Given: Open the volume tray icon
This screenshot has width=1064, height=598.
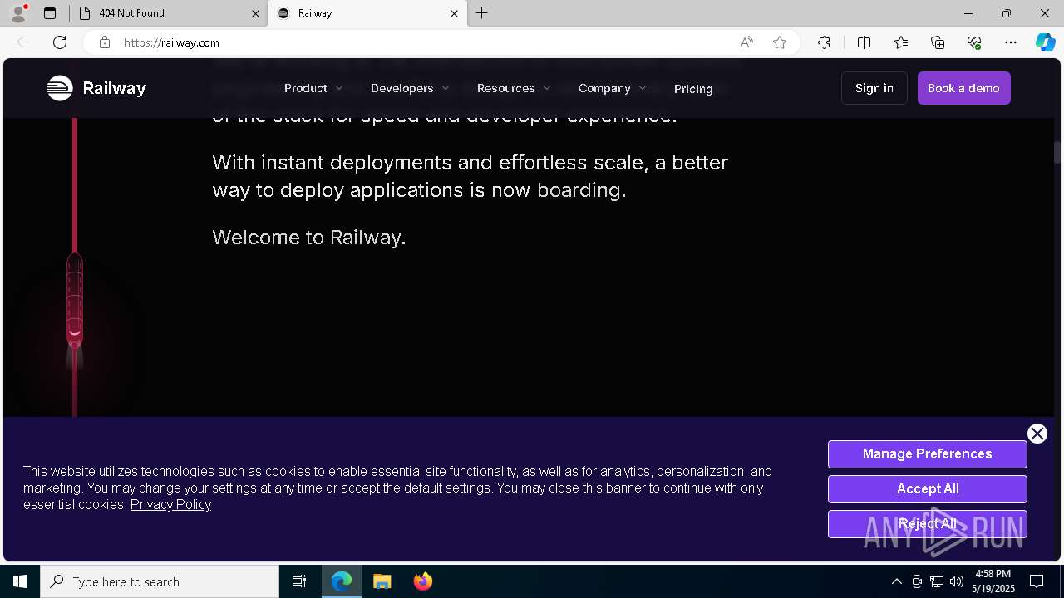Looking at the screenshot, I should (957, 581).
